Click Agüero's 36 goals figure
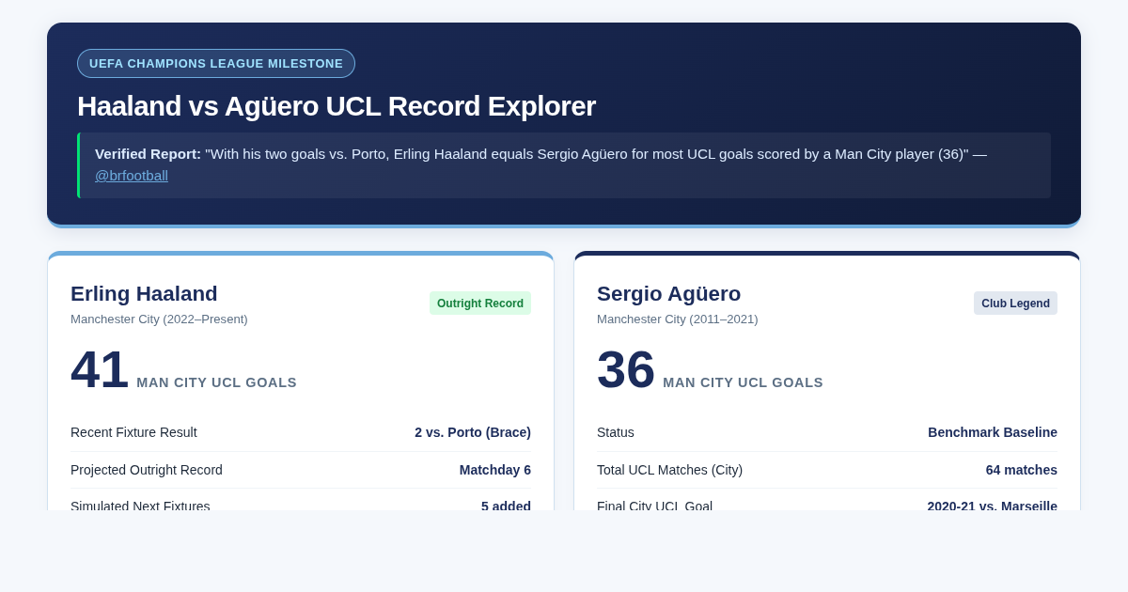Image resolution: width=1128 pixels, height=592 pixels. click(626, 369)
